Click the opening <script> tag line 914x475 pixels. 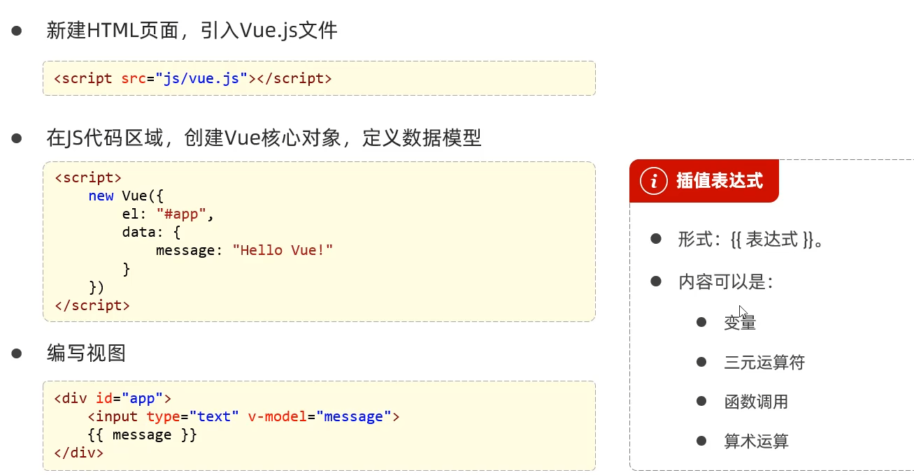pyautogui.click(x=87, y=178)
